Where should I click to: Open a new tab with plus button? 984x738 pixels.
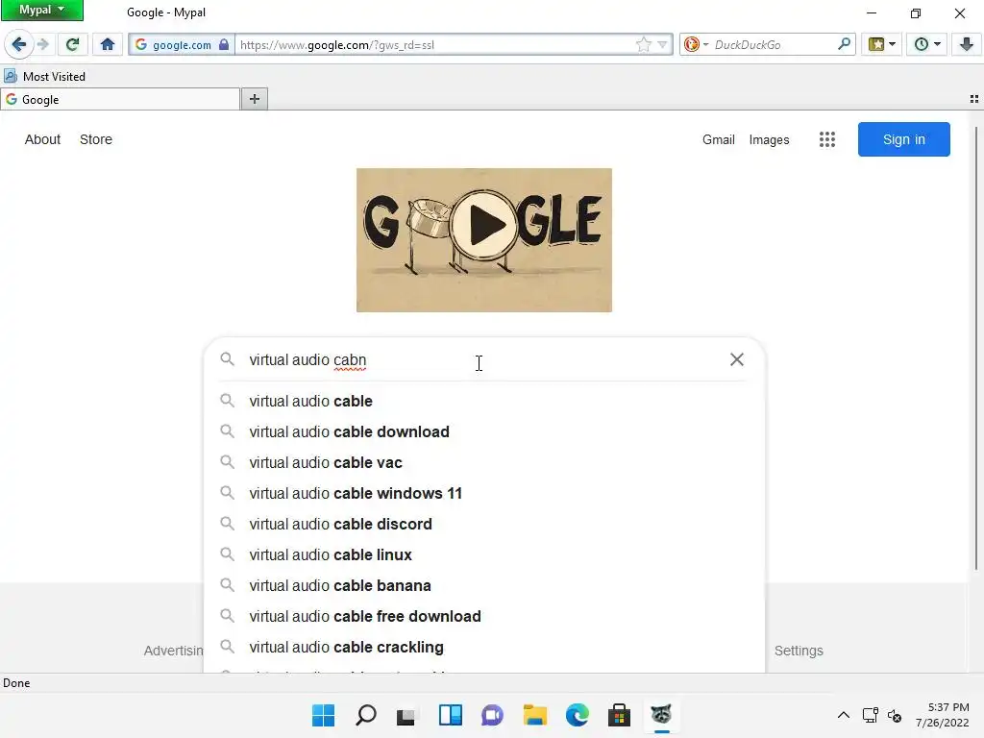coord(254,99)
